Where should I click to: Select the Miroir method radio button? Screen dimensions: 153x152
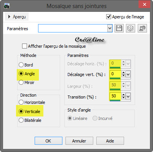21,82
